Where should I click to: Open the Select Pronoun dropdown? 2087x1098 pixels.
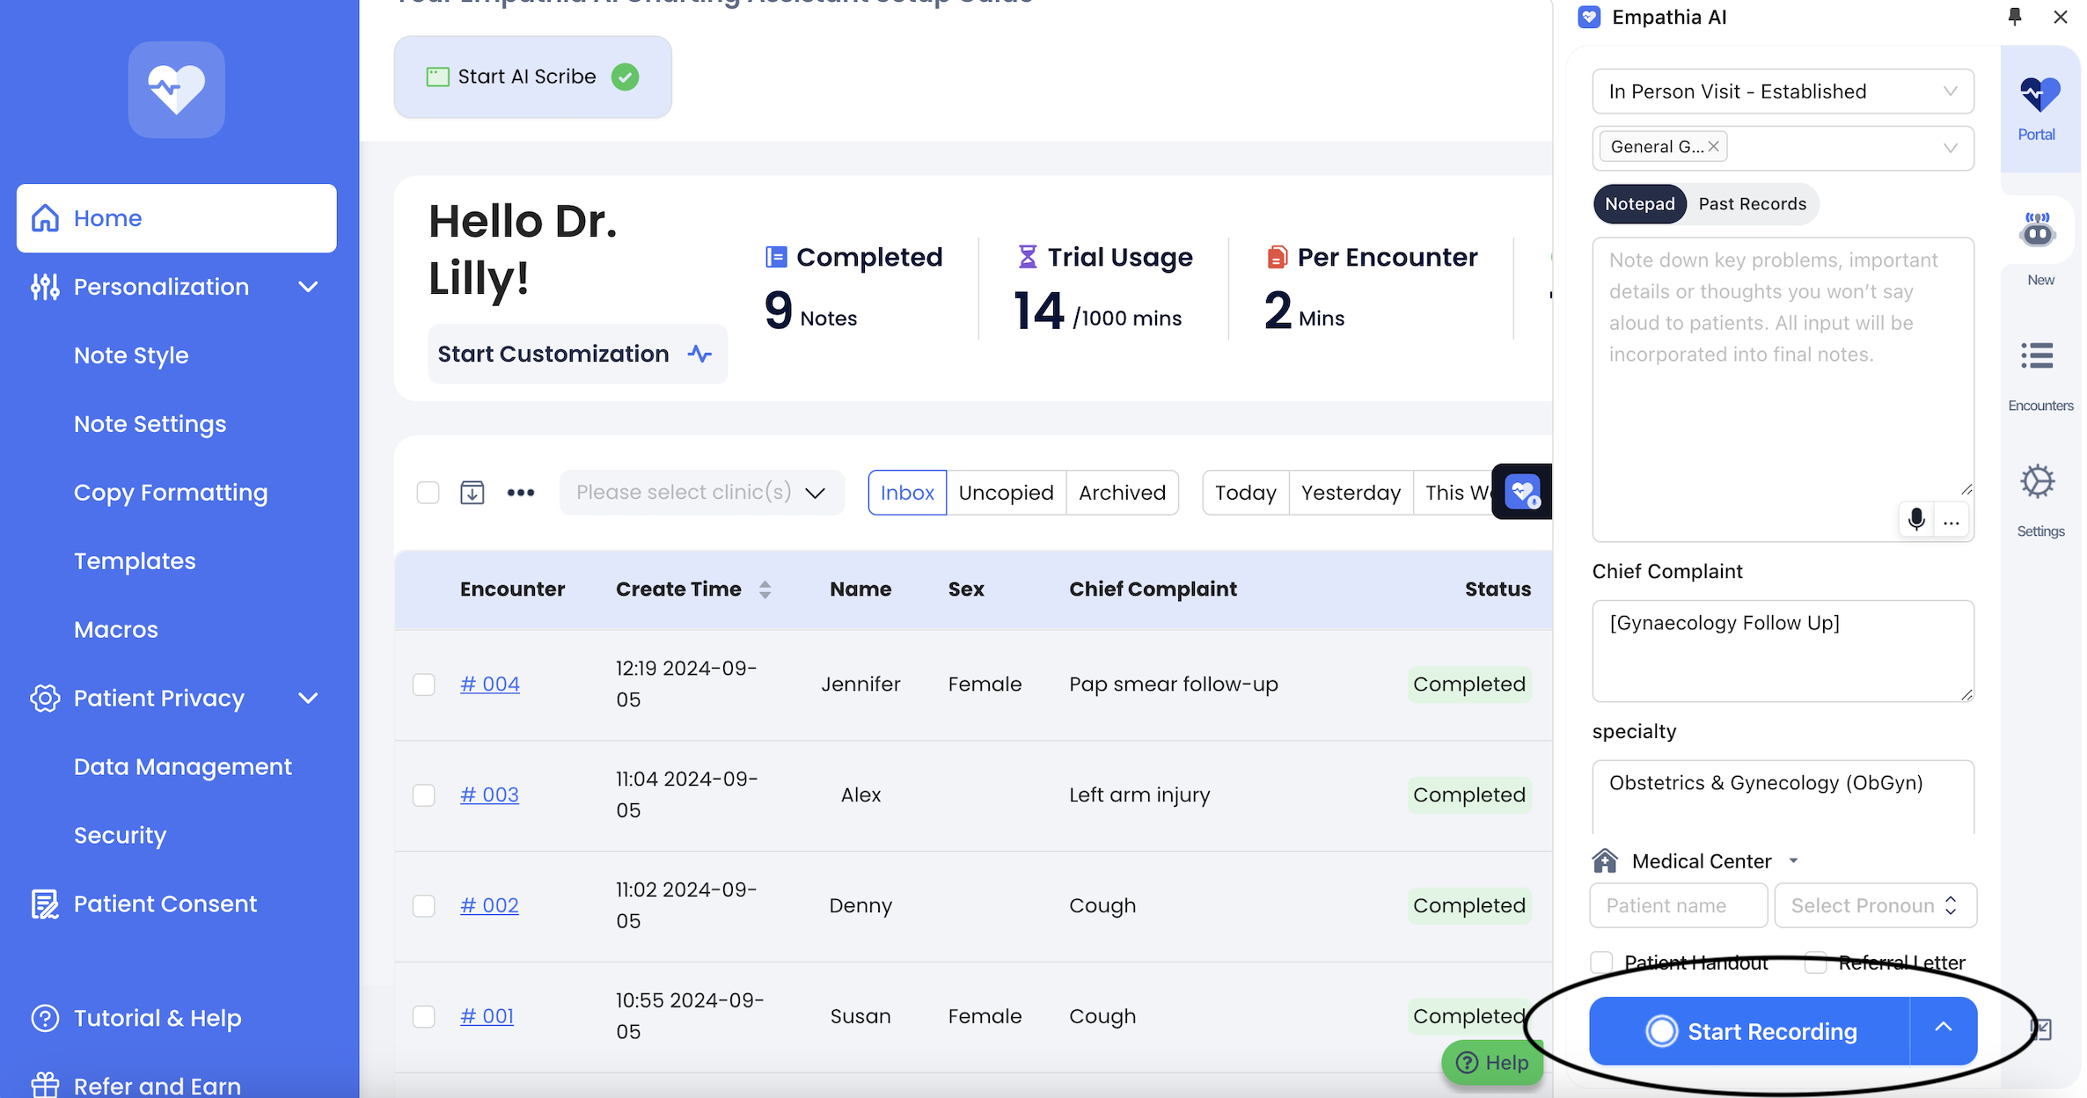click(1874, 905)
